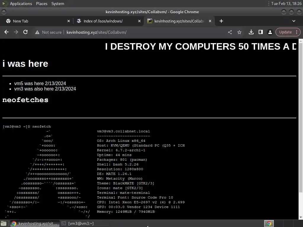Open the System menu
The height and width of the screenshot is (227, 303).
pos(58,4)
